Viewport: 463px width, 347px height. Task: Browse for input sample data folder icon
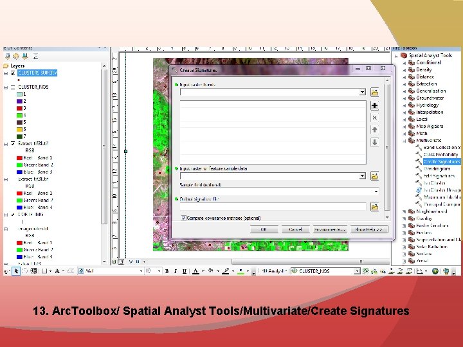point(374,176)
